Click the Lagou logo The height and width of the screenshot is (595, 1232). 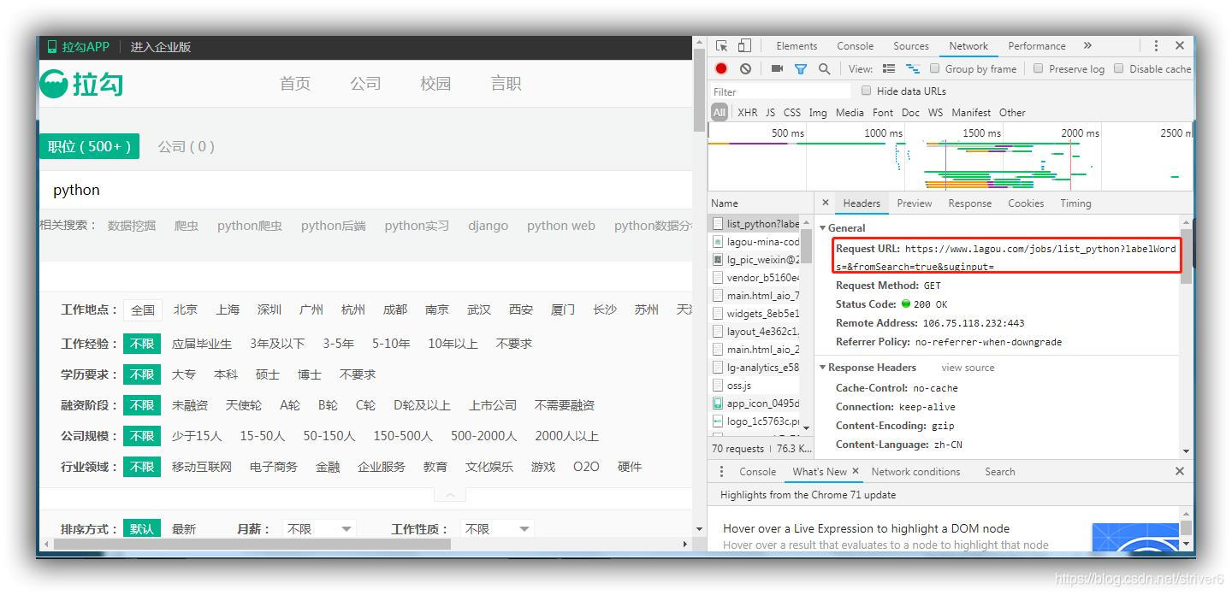[x=82, y=83]
